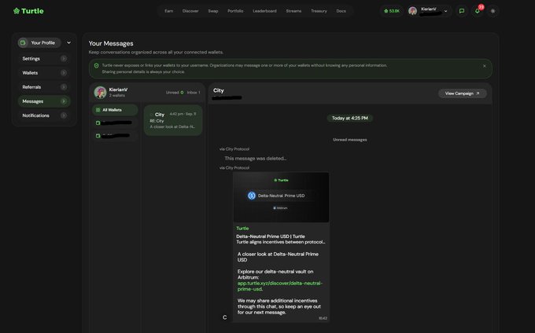Open Referrals in the sidebar
The height and width of the screenshot is (333, 535).
(44, 87)
